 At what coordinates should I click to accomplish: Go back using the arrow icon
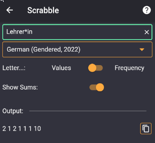10,10
